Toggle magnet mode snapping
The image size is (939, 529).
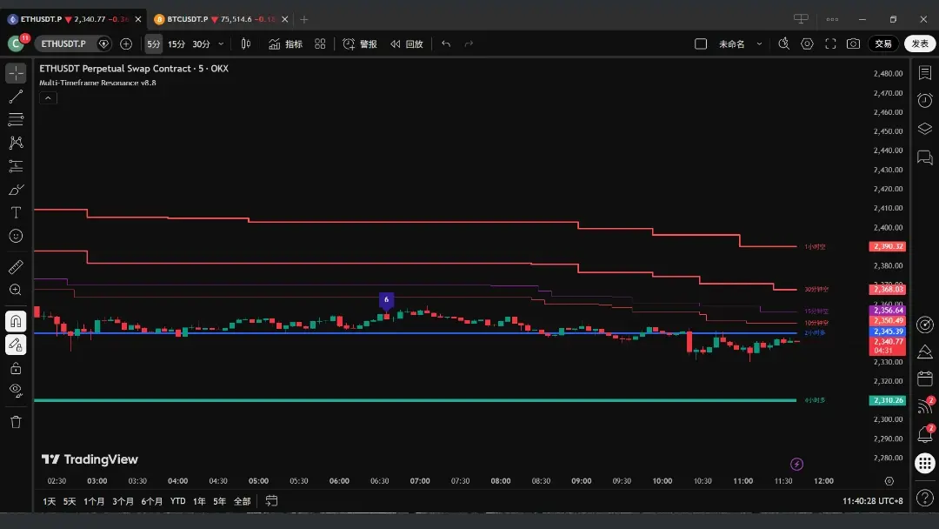click(16, 321)
